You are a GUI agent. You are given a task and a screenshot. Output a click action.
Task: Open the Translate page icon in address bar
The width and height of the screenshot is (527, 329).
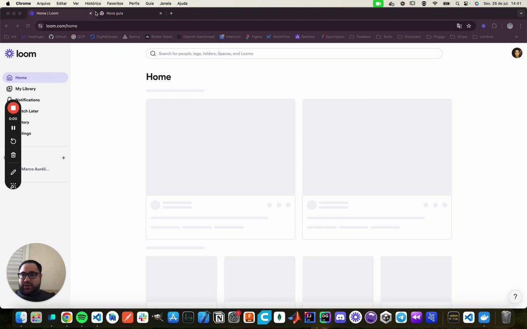[x=459, y=26]
